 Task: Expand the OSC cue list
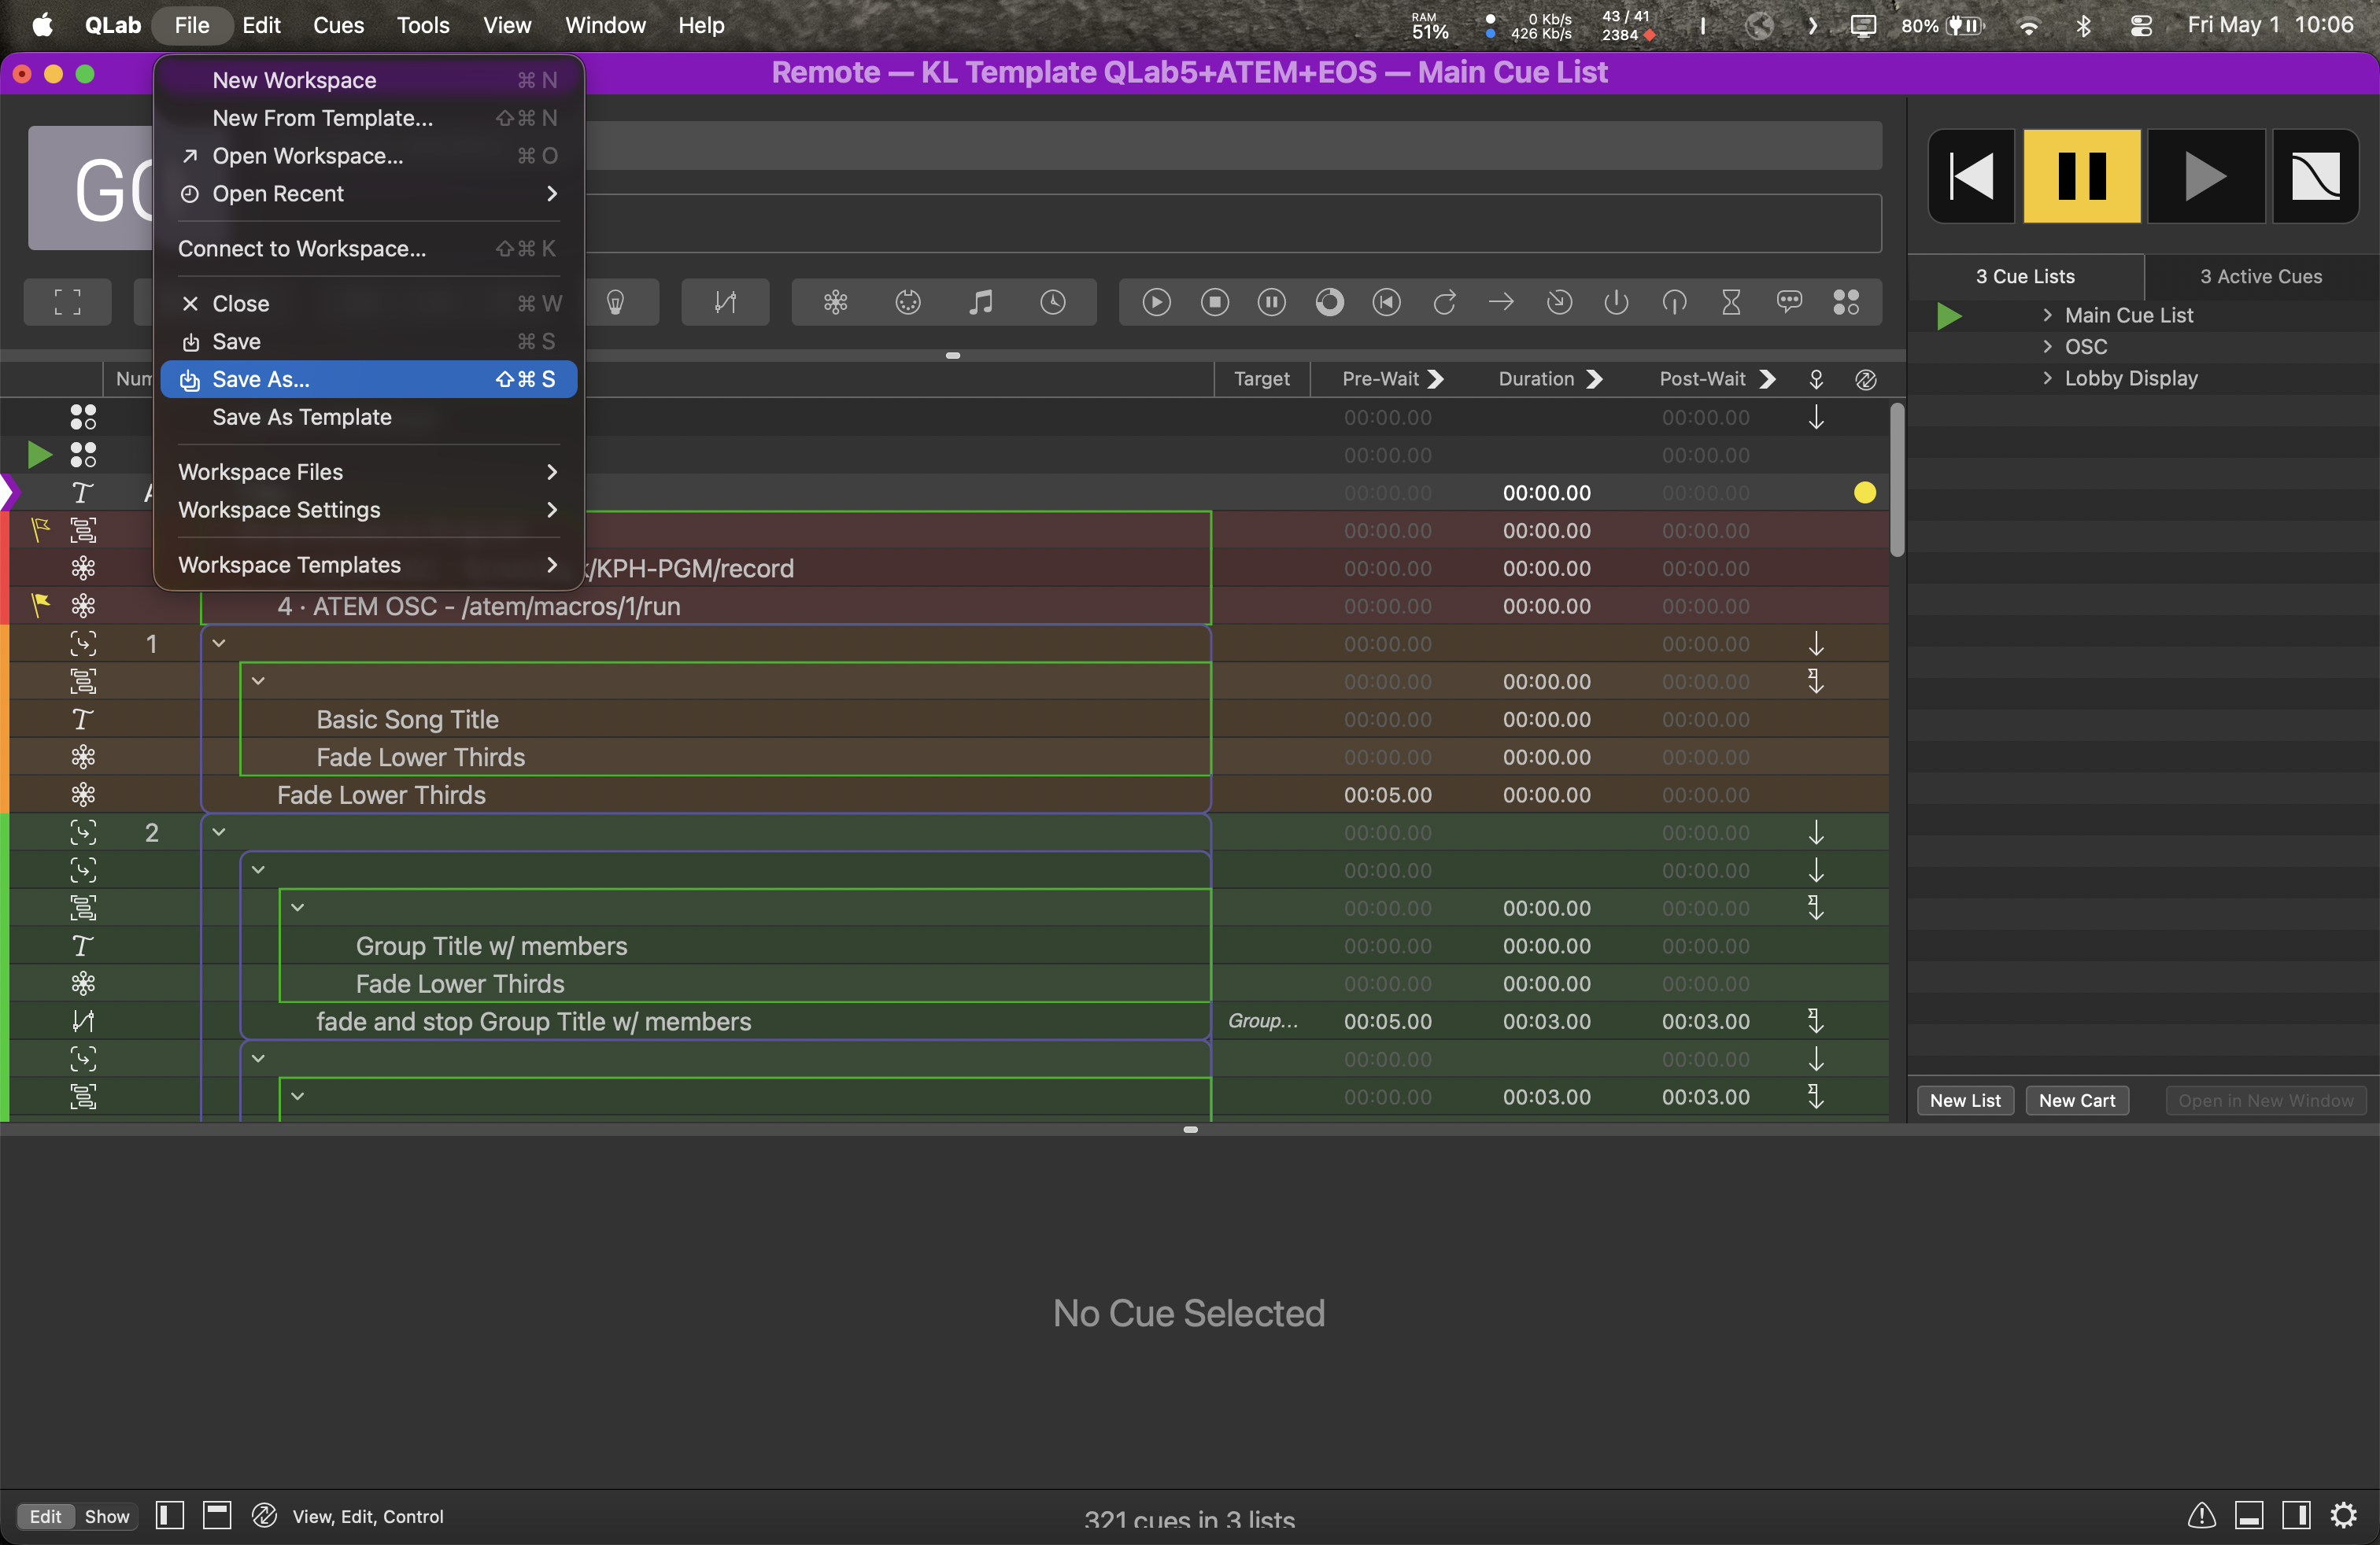pos(2047,347)
